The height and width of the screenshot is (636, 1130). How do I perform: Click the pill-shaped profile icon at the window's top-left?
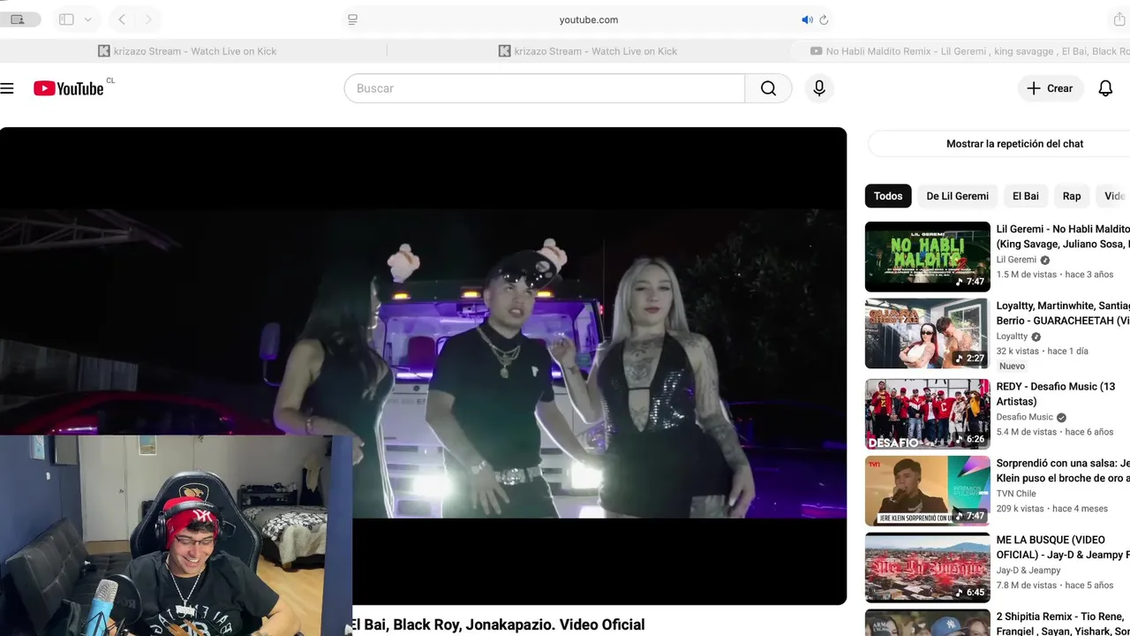[18, 19]
